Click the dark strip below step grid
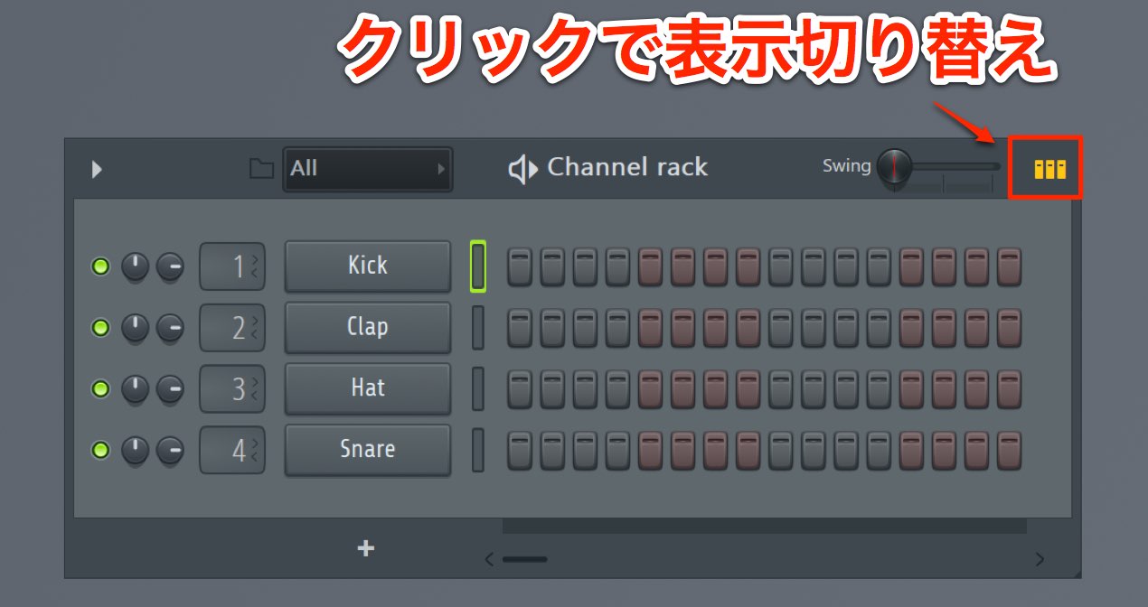Image resolution: width=1148 pixels, height=607 pixels. pos(765,526)
